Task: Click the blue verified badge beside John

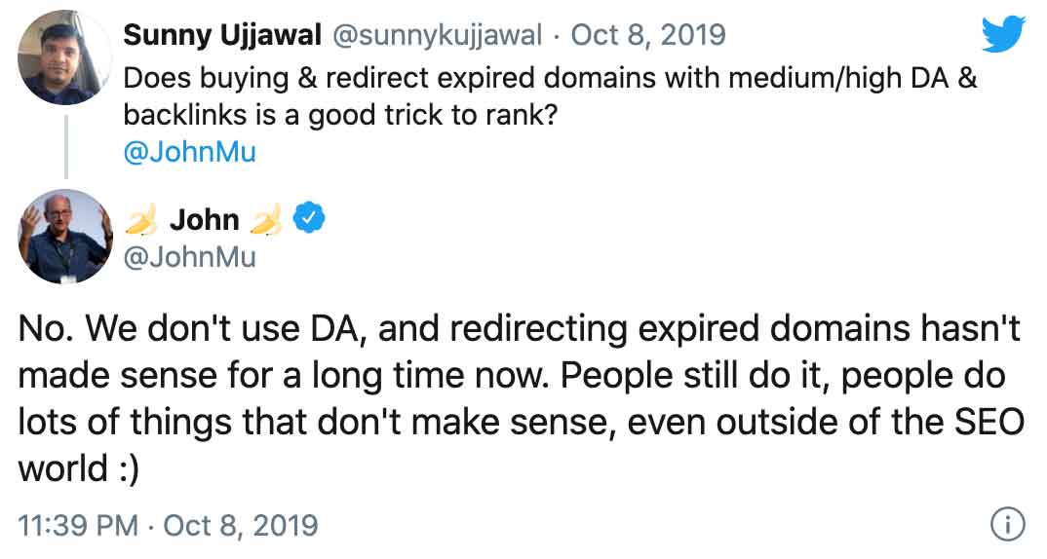Action: pyautogui.click(x=310, y=220)
